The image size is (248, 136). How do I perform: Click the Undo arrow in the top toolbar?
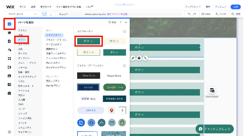tap(189, 14)
